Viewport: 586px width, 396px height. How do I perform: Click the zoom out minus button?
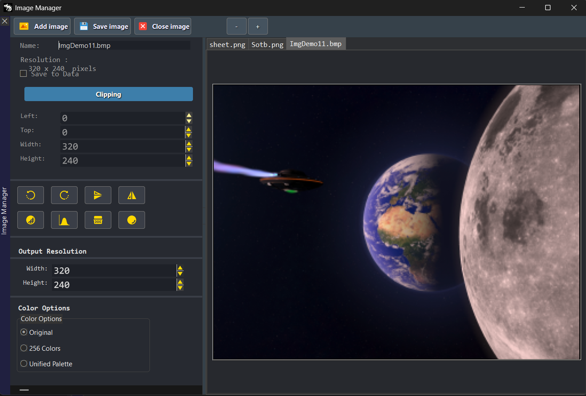click(236, 26)
